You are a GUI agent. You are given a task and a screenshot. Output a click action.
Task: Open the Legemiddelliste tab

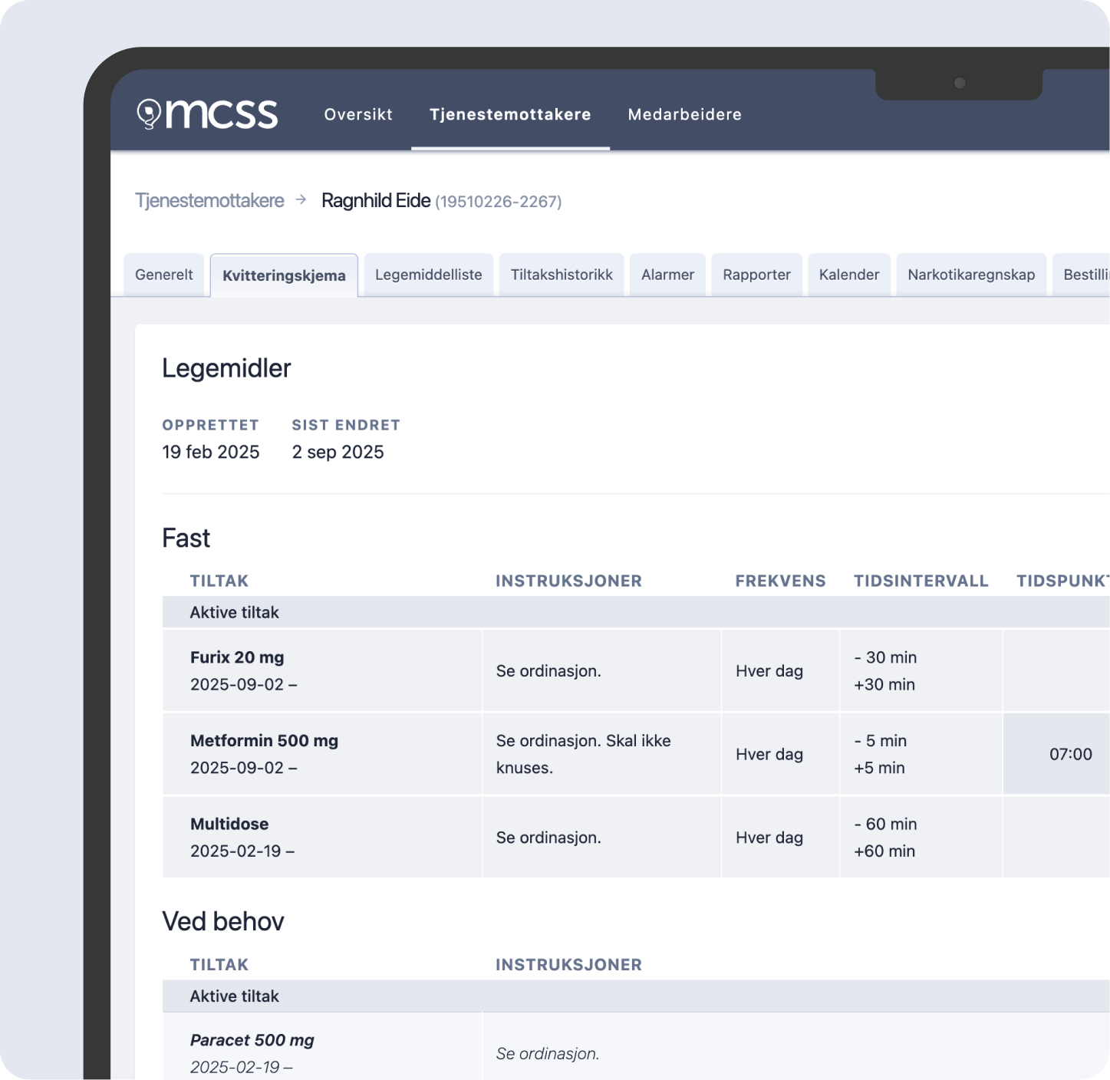pos(428,275)
